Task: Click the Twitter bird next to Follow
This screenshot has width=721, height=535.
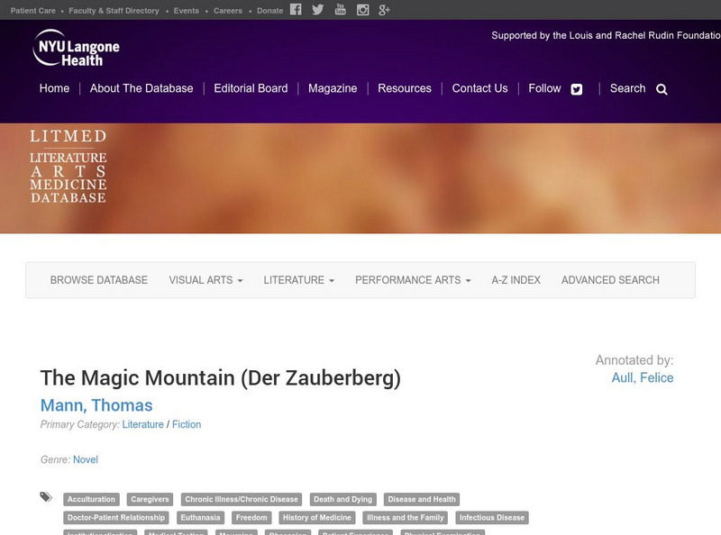Action: 576,88
